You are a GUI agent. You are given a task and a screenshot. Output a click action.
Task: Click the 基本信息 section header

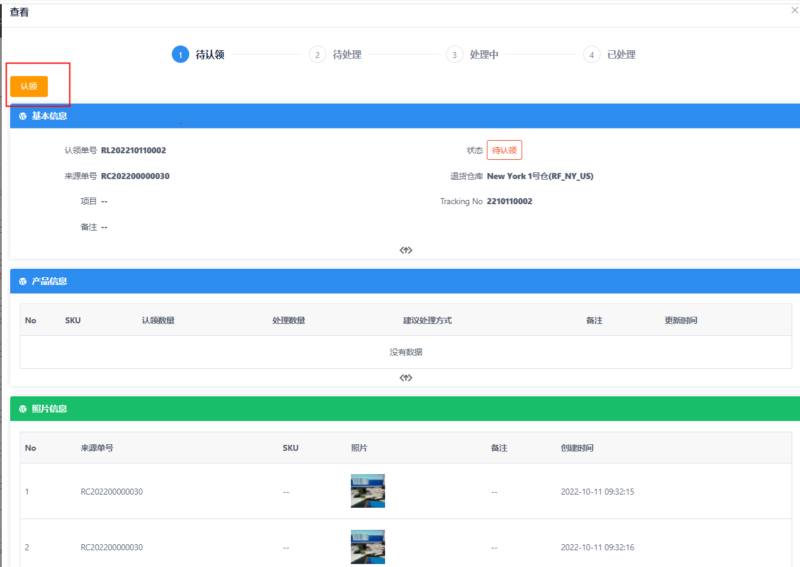(405, 116)
